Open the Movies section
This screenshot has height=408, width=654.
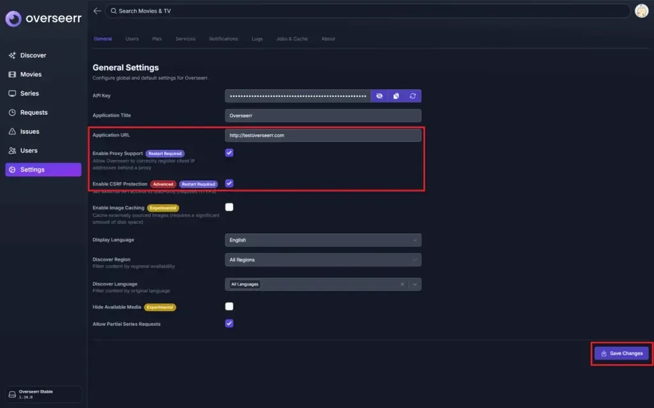[31, 75]
